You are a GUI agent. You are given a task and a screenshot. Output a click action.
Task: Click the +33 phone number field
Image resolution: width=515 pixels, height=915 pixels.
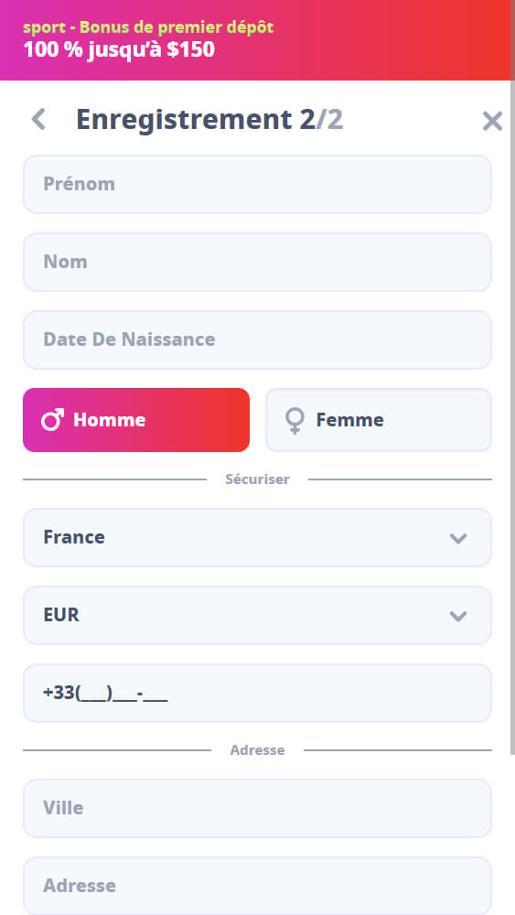[257, 693]
